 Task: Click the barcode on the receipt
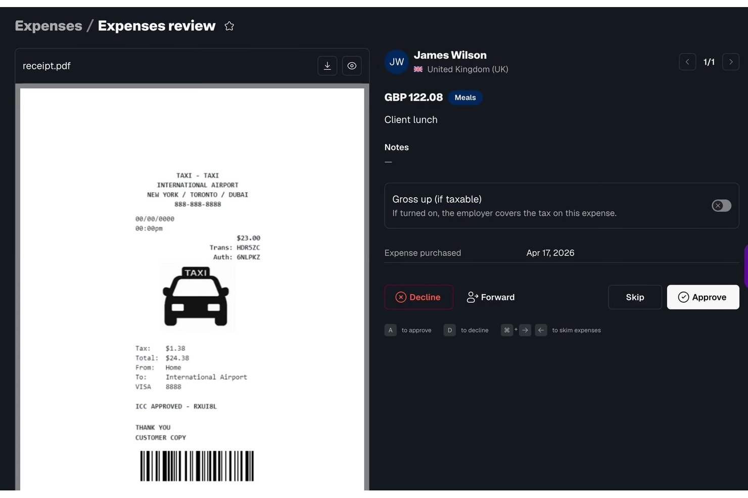tap(197, 466)
